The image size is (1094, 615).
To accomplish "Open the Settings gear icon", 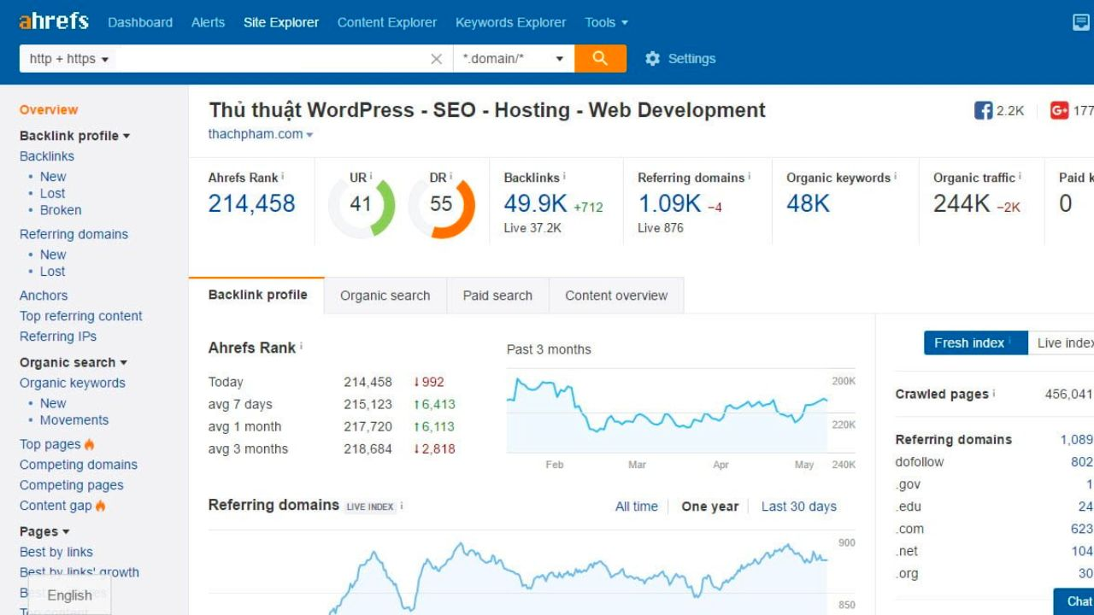I will click(x=652, y=59).
